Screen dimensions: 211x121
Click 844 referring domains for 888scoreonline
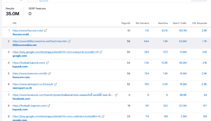coord(147,41)
